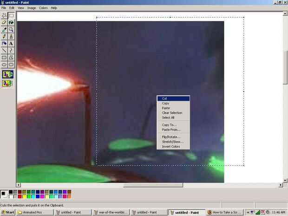Choose the Pencil tool

pyautogui.click(x=4, y=37)
